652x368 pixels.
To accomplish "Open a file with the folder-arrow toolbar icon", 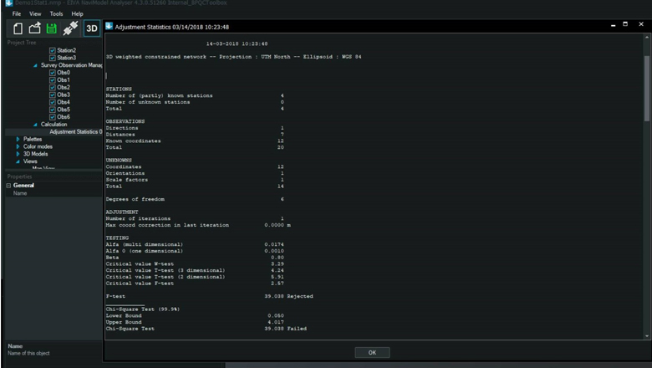I will 34,28.
